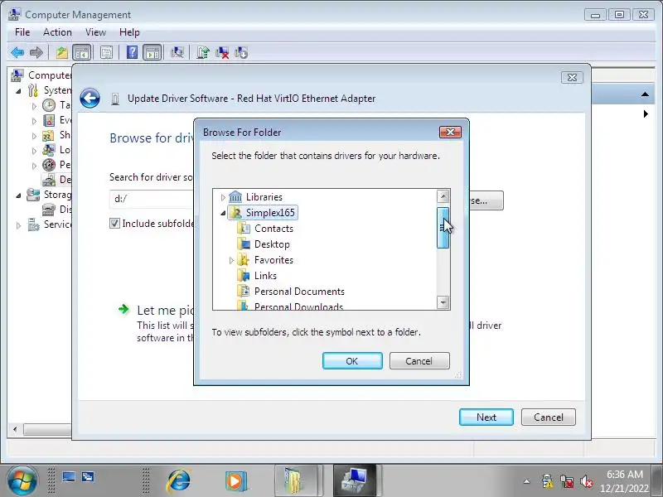
Task: Select the Contacts folder
Action: point(273,229)
